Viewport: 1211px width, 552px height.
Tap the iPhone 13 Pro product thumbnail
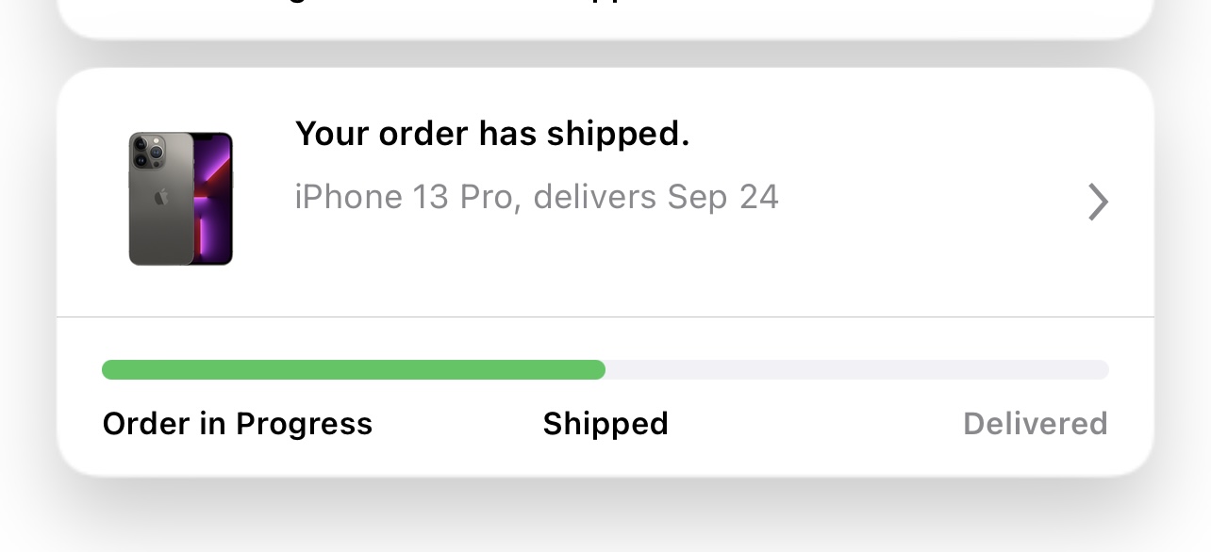coord(180,199)
